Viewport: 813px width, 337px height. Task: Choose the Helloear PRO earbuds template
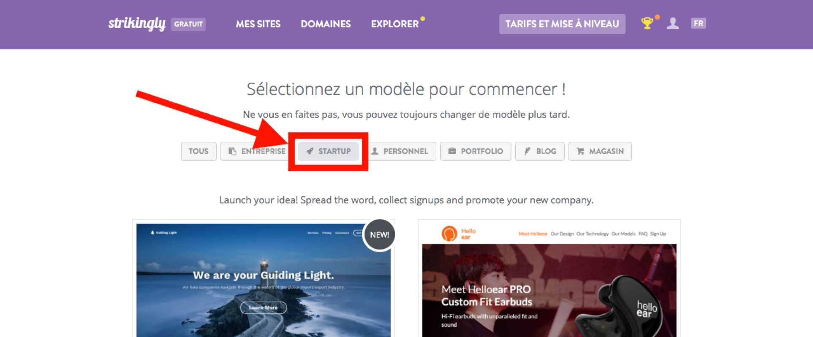tap(549, 291)
